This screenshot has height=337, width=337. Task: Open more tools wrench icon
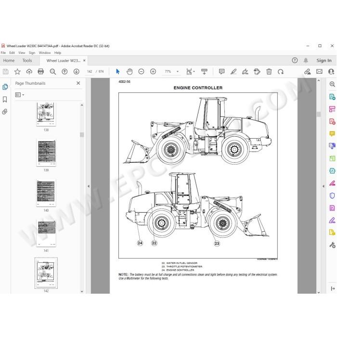(332, 245)
